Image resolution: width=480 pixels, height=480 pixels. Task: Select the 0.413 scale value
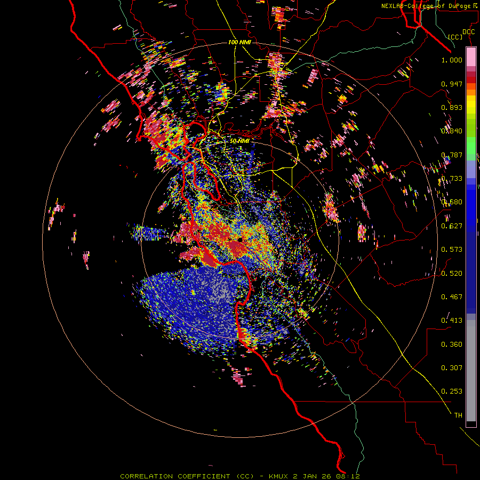pos(452,321)
